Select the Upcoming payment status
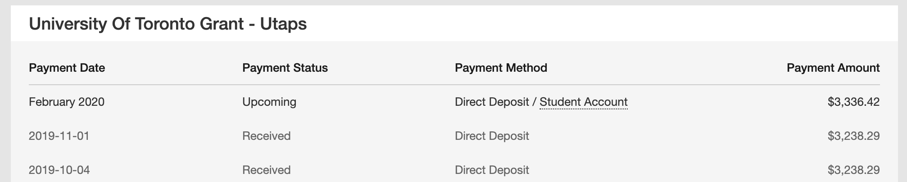 tap(269, 102)
